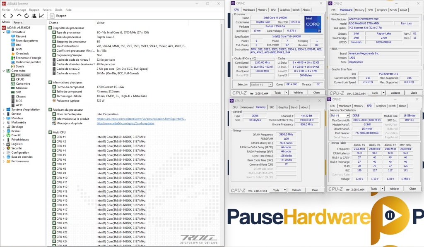Image resolution: width=424 pixels, height=247 pixels.
Task: Open SPD tab in CPU-Z Mainboard window
Action: [371, 10]
